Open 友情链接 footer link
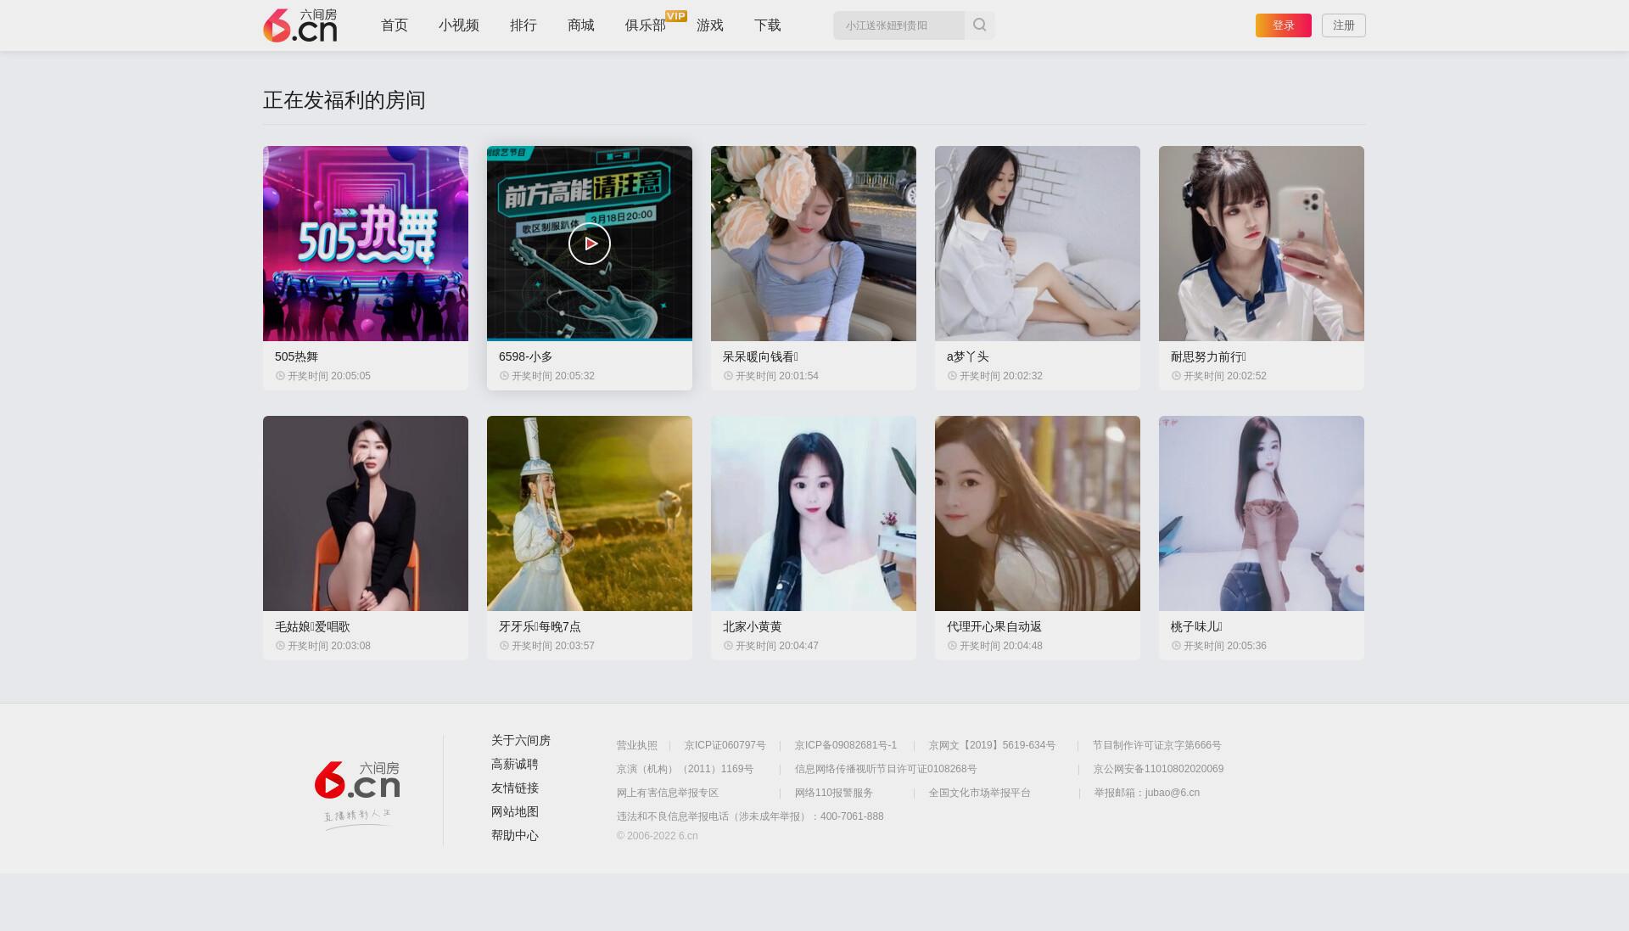Viewport: 1629px width, 931px height. (x=515, y=788)
